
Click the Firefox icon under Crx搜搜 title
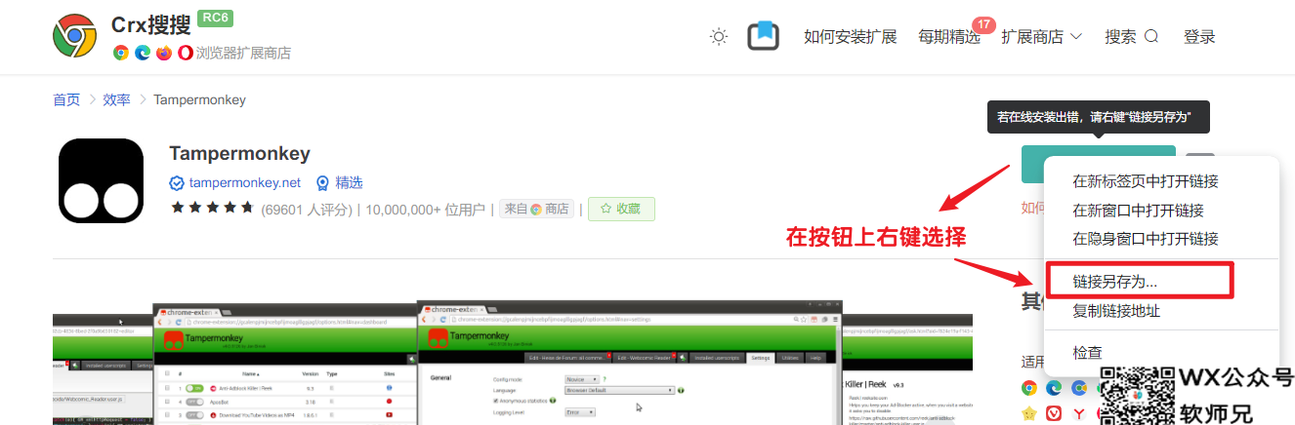(x=164, y=53)
